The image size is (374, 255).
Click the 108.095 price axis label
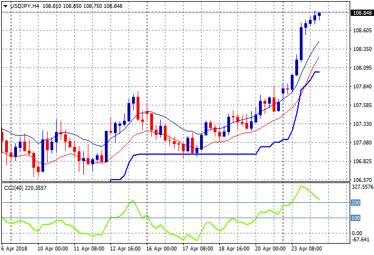362,68
